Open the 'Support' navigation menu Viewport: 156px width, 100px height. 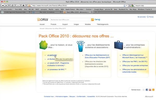(65, 24)
